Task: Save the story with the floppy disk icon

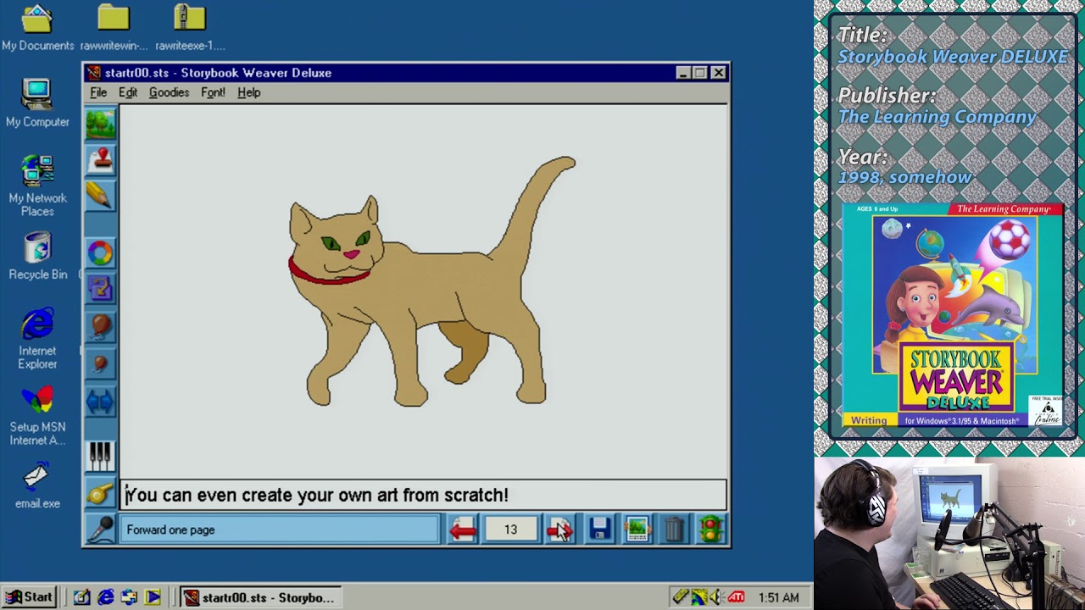Action: tap(599, 530)
